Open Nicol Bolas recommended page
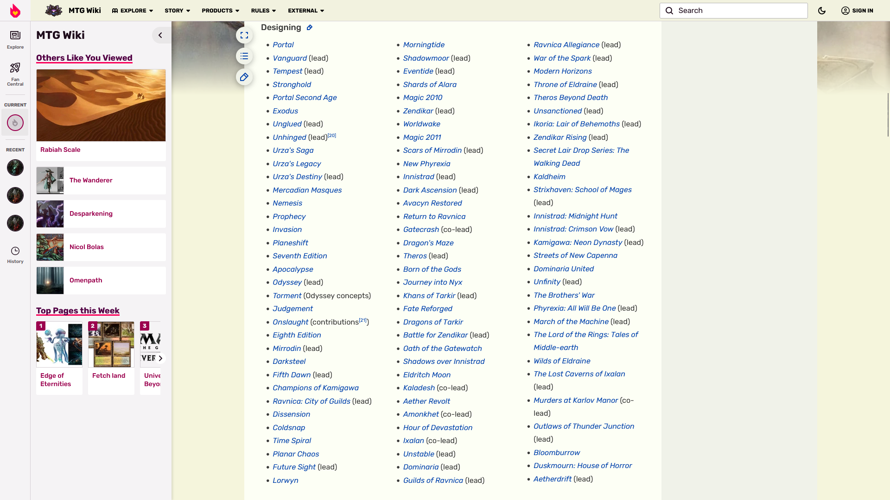Screen dimensions: 890x500 point(101,247)
